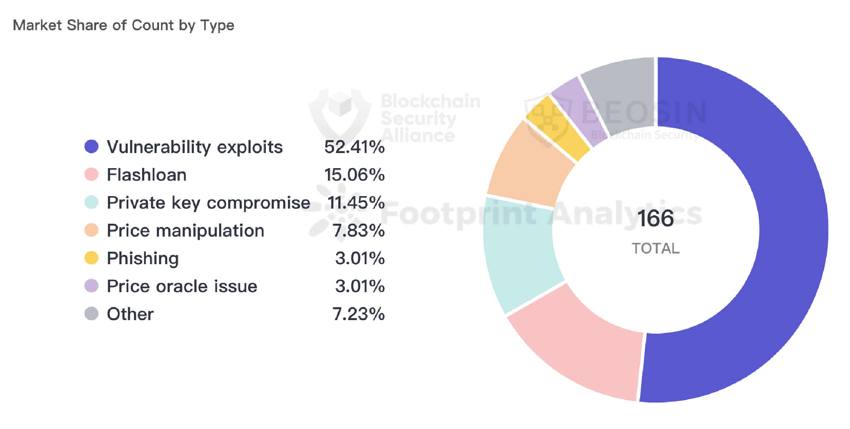Toggle the gray Other legend dot
Screen dimensions: 850x429
(91, 314)
